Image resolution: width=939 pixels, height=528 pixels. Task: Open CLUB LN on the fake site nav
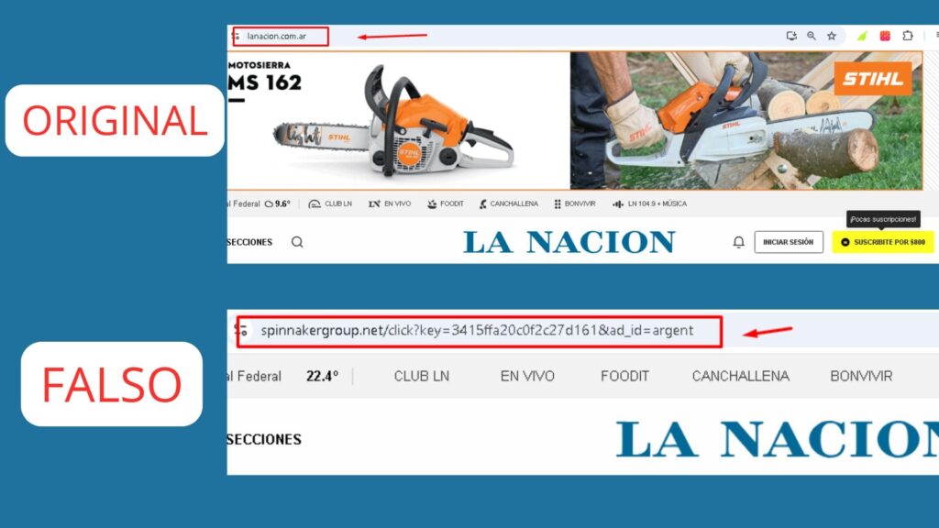[421, 376]
